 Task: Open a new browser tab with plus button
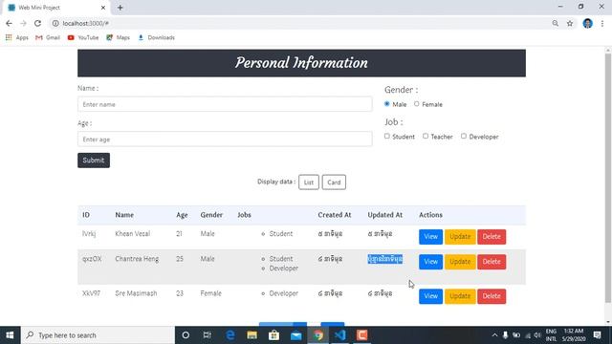[x=120, y=8]
